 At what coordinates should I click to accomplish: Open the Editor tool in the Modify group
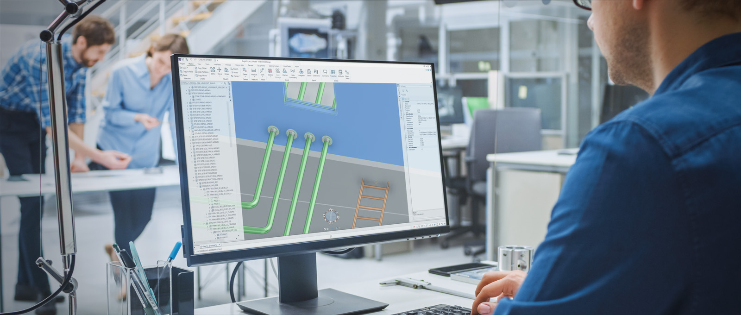tap(213, 70)
